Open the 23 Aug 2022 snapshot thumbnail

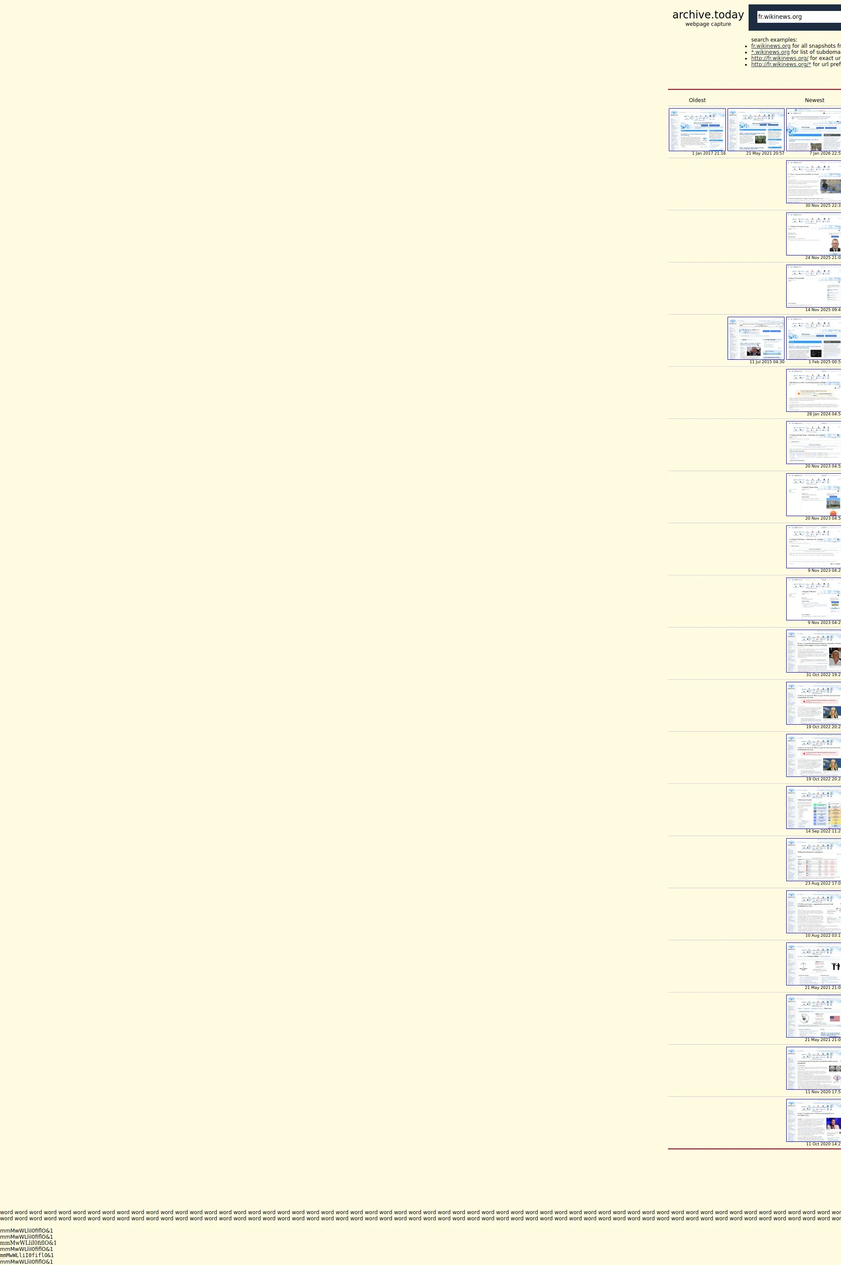click(x=813, y=859)
